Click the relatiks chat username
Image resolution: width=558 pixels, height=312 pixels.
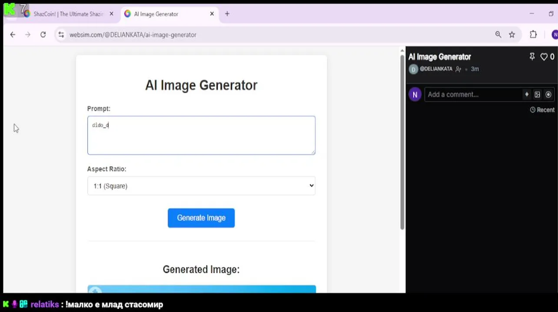tap(45, 305)
